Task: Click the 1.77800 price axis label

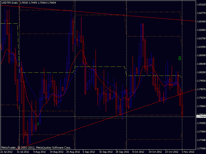Action: point(201,132)
